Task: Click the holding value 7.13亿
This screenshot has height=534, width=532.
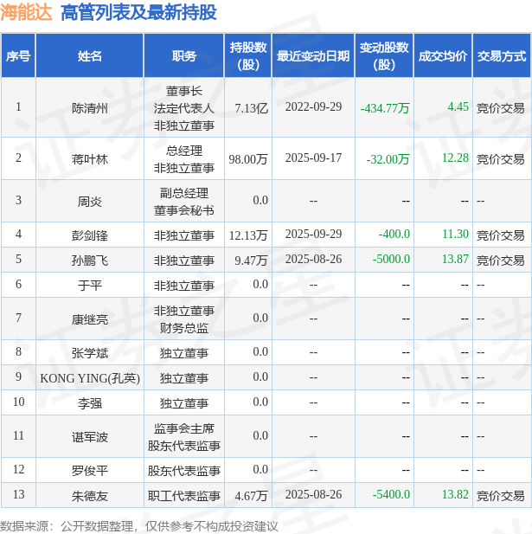Action: point(252,108)
